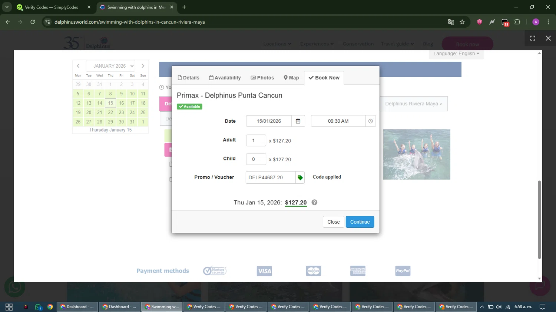Switch to the Availability tab
Screen dimensions: 556x312
click(225, 78)
